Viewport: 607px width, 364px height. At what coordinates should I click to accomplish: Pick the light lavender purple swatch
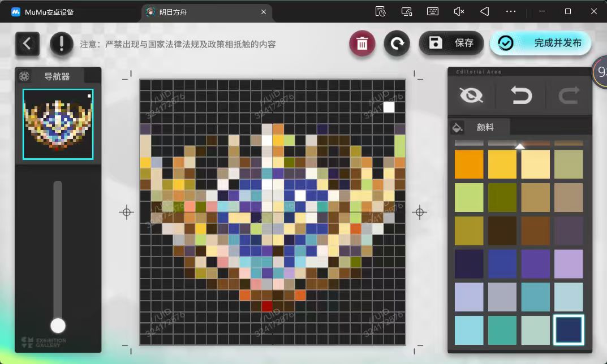(569, 264)
